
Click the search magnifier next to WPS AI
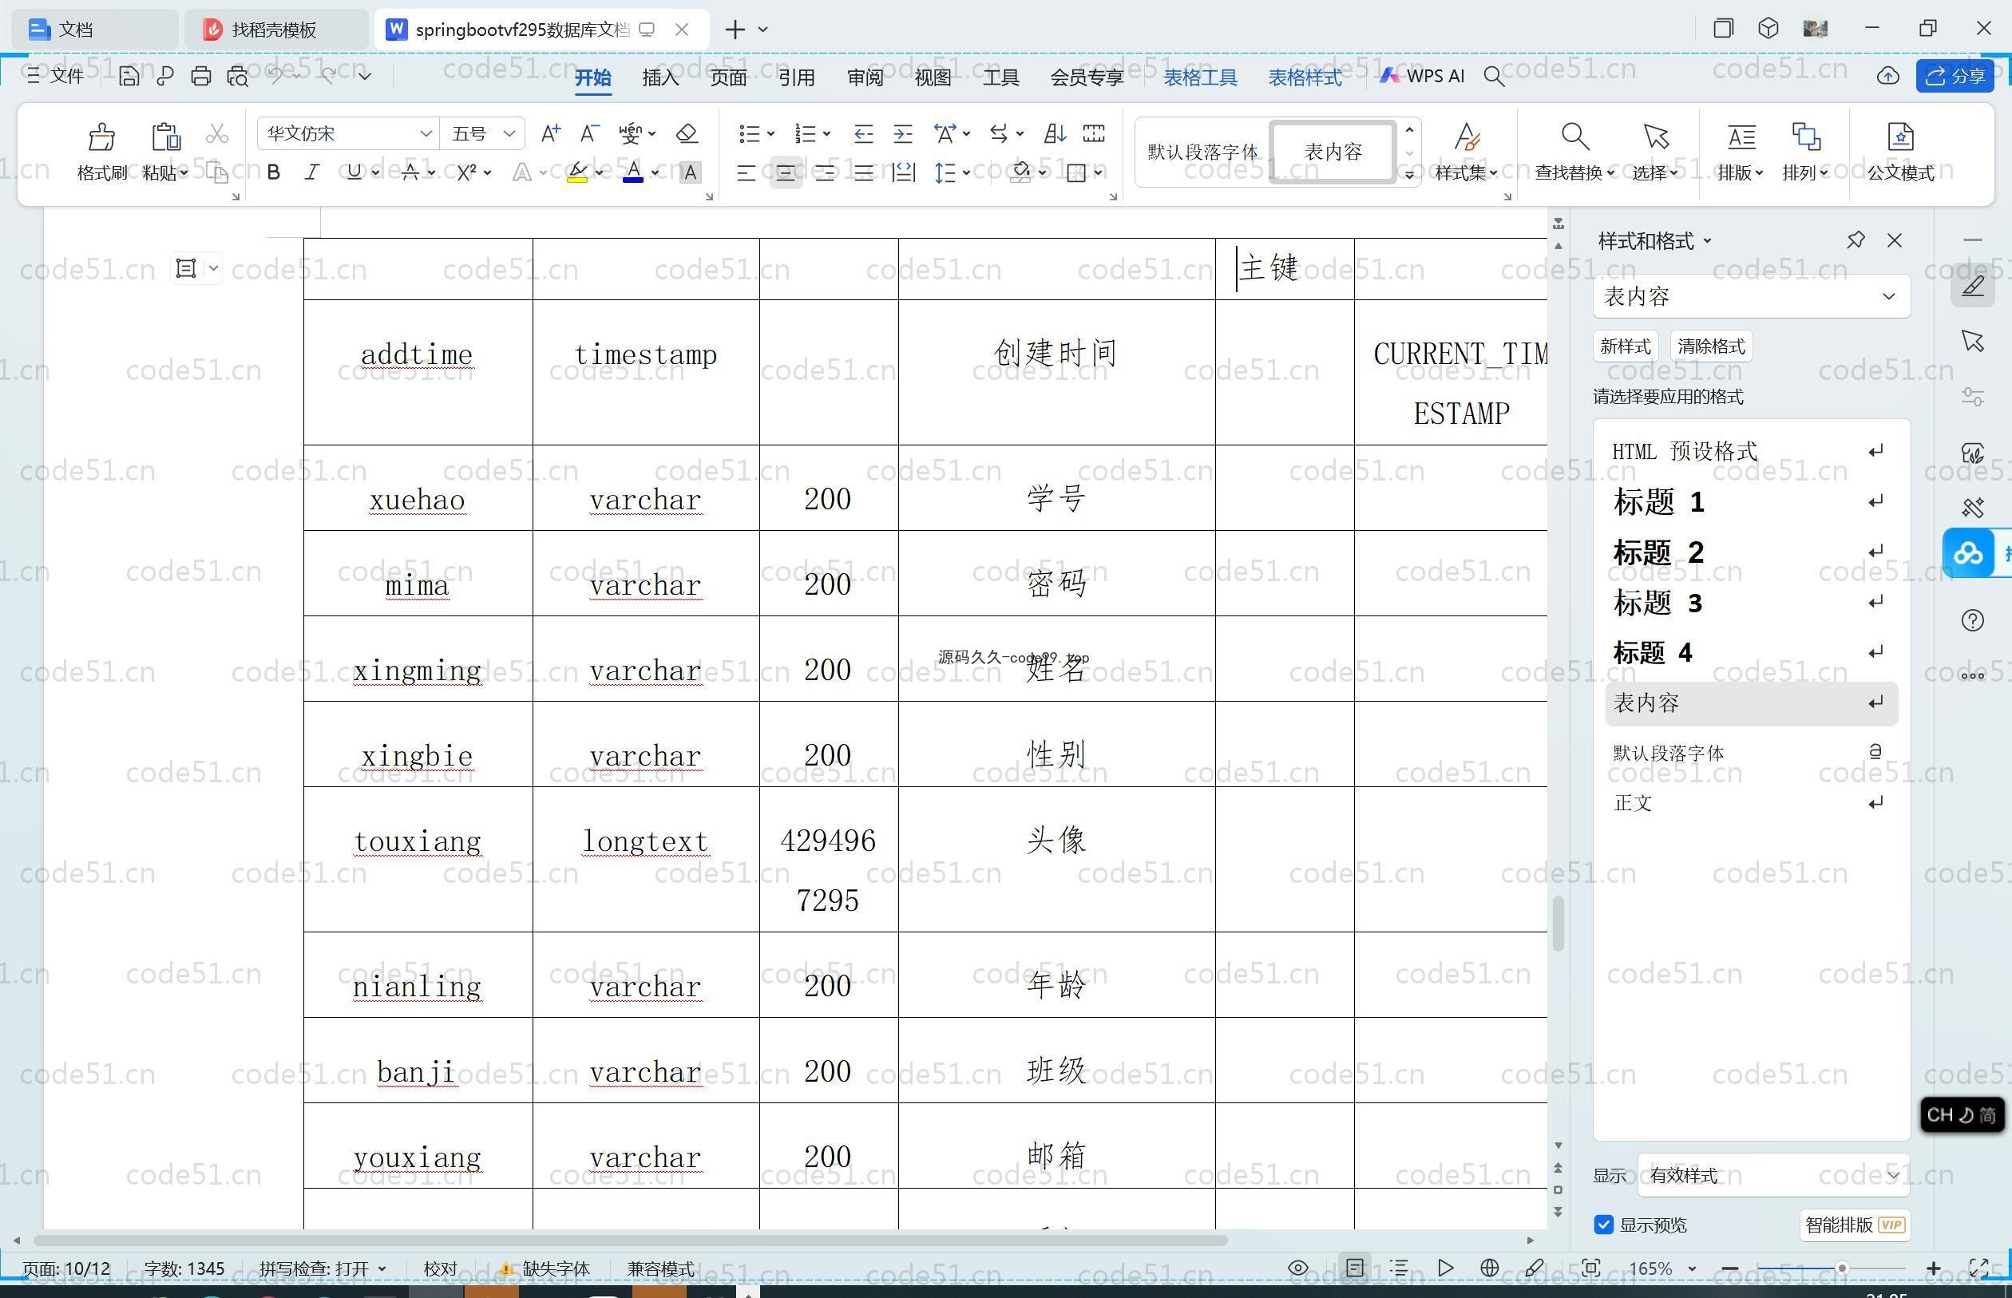tap(1494, 77)
